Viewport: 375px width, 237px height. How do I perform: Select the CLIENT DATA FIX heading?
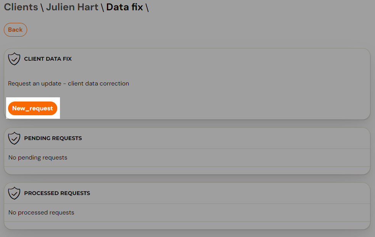48,59
